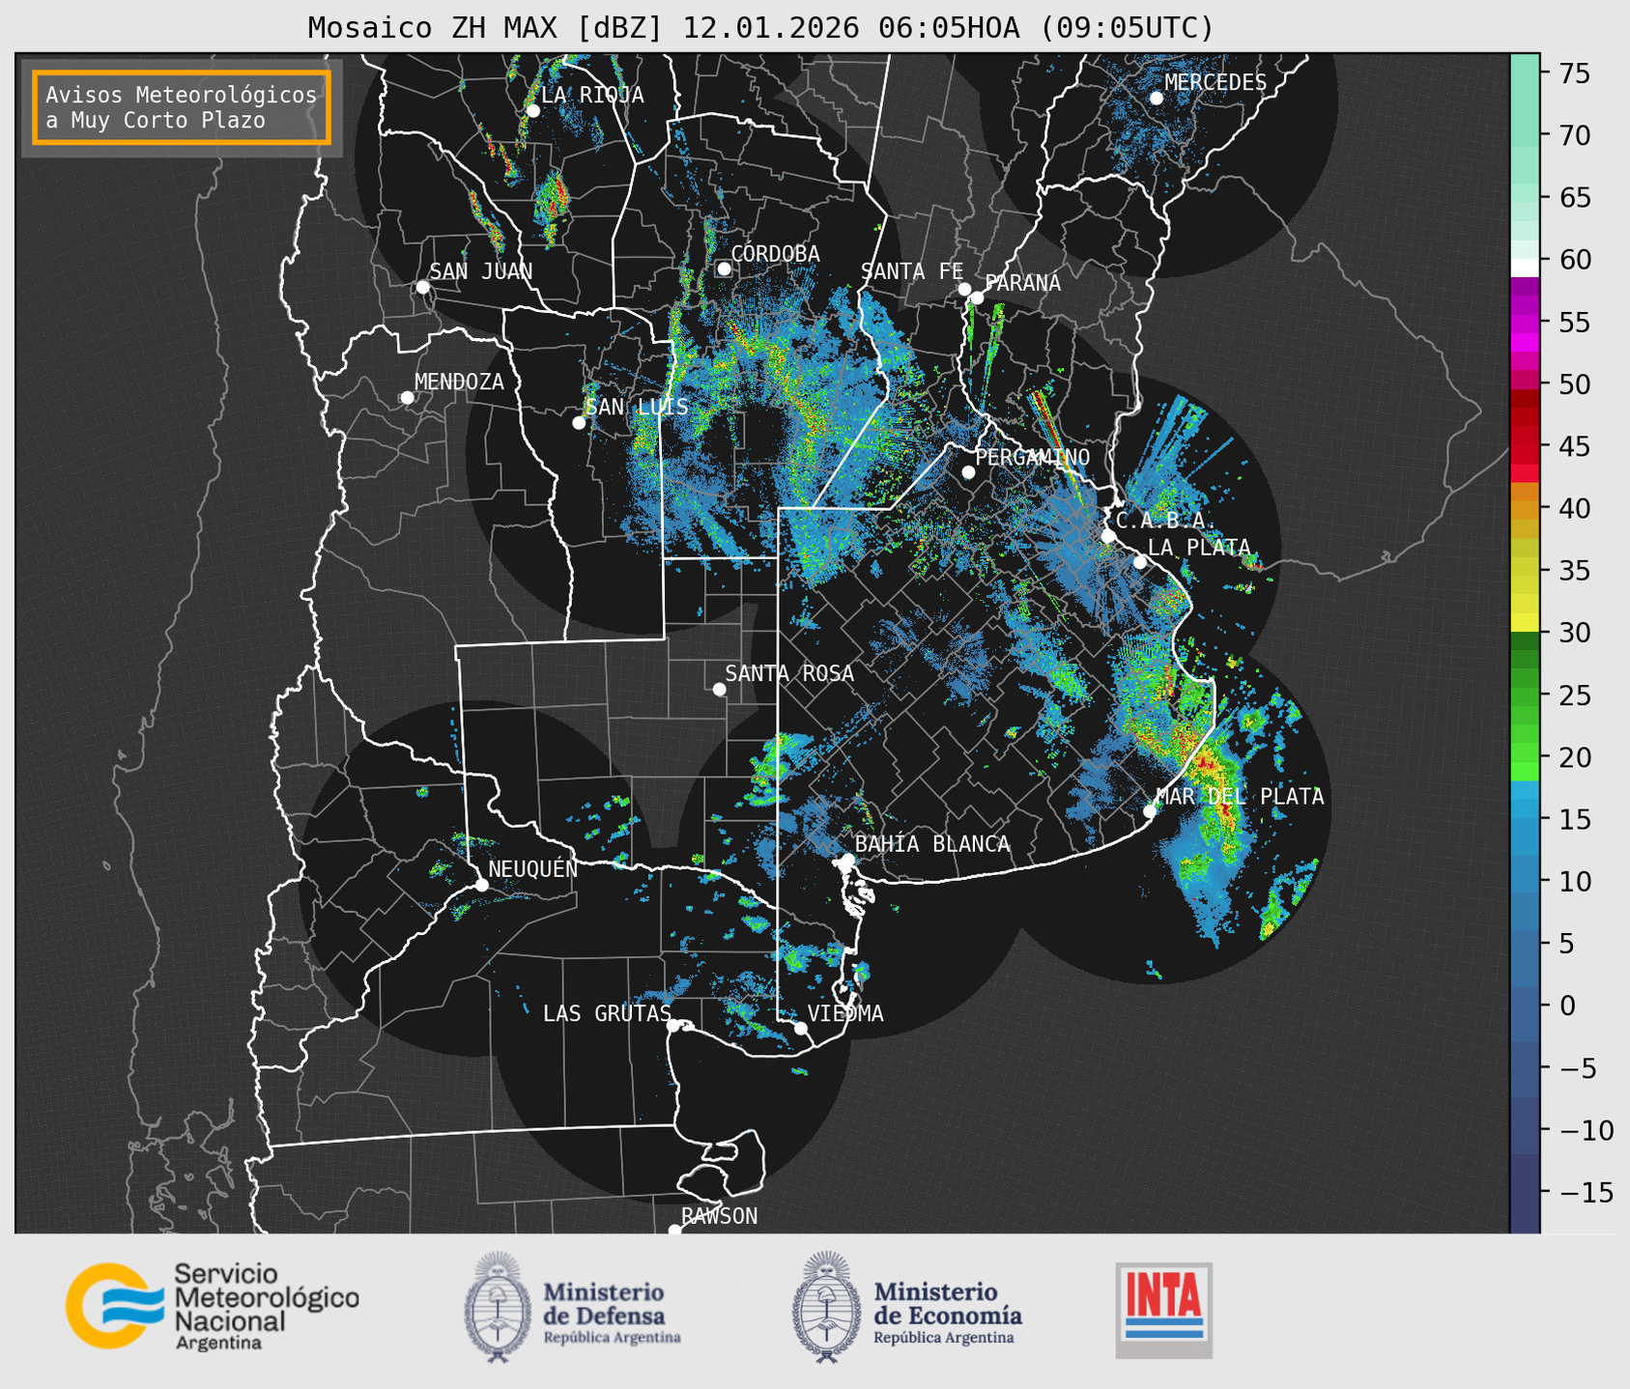Image resolution: width=1630 pixels, height=1389 pixels.
Task: Click the Servicio Meteorológico Nacional logo
Action: [213, 1305]
